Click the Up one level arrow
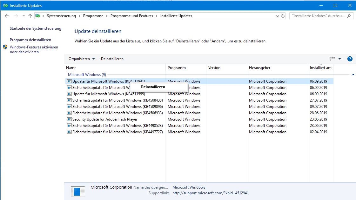356x200 pixels. [x=30, y=16]
